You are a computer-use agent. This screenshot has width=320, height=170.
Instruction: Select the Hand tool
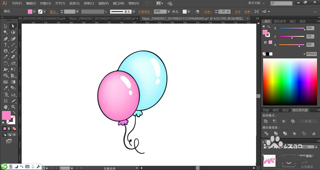[x=5, y=107]
